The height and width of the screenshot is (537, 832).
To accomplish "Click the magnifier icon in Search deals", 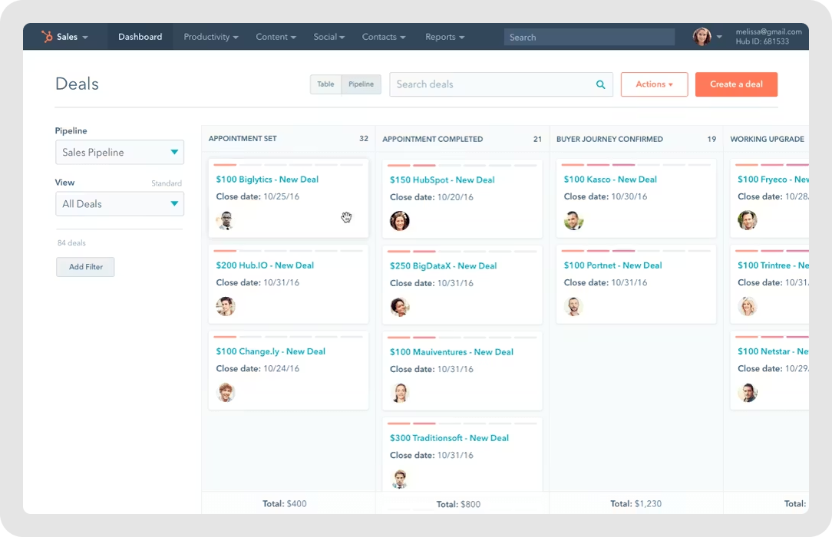I will 600,84.
